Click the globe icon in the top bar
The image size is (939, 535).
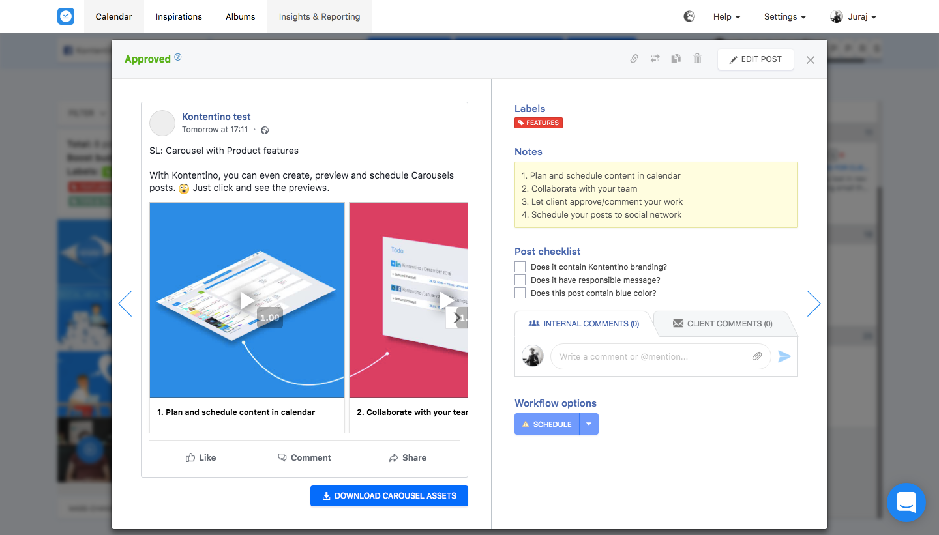pos(689,16)
